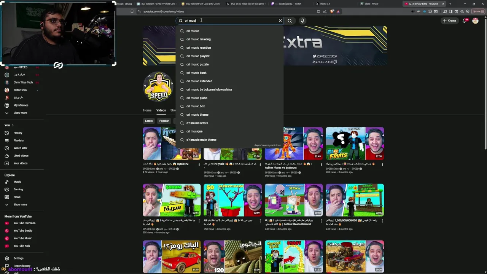Click the search magnifier button
The image size is (487, 274).
[290, 21]
